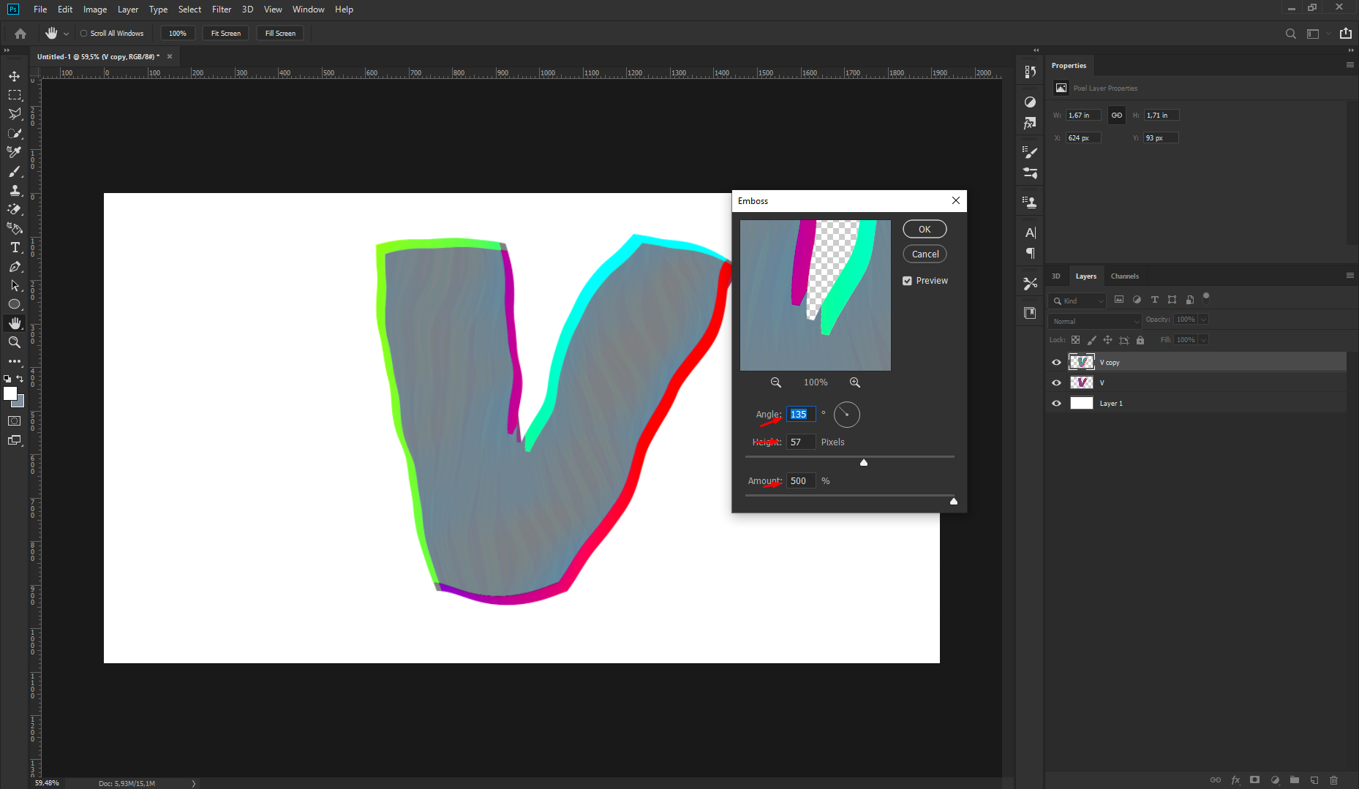Switch to the Channels tab

(x=1125, y=276)
